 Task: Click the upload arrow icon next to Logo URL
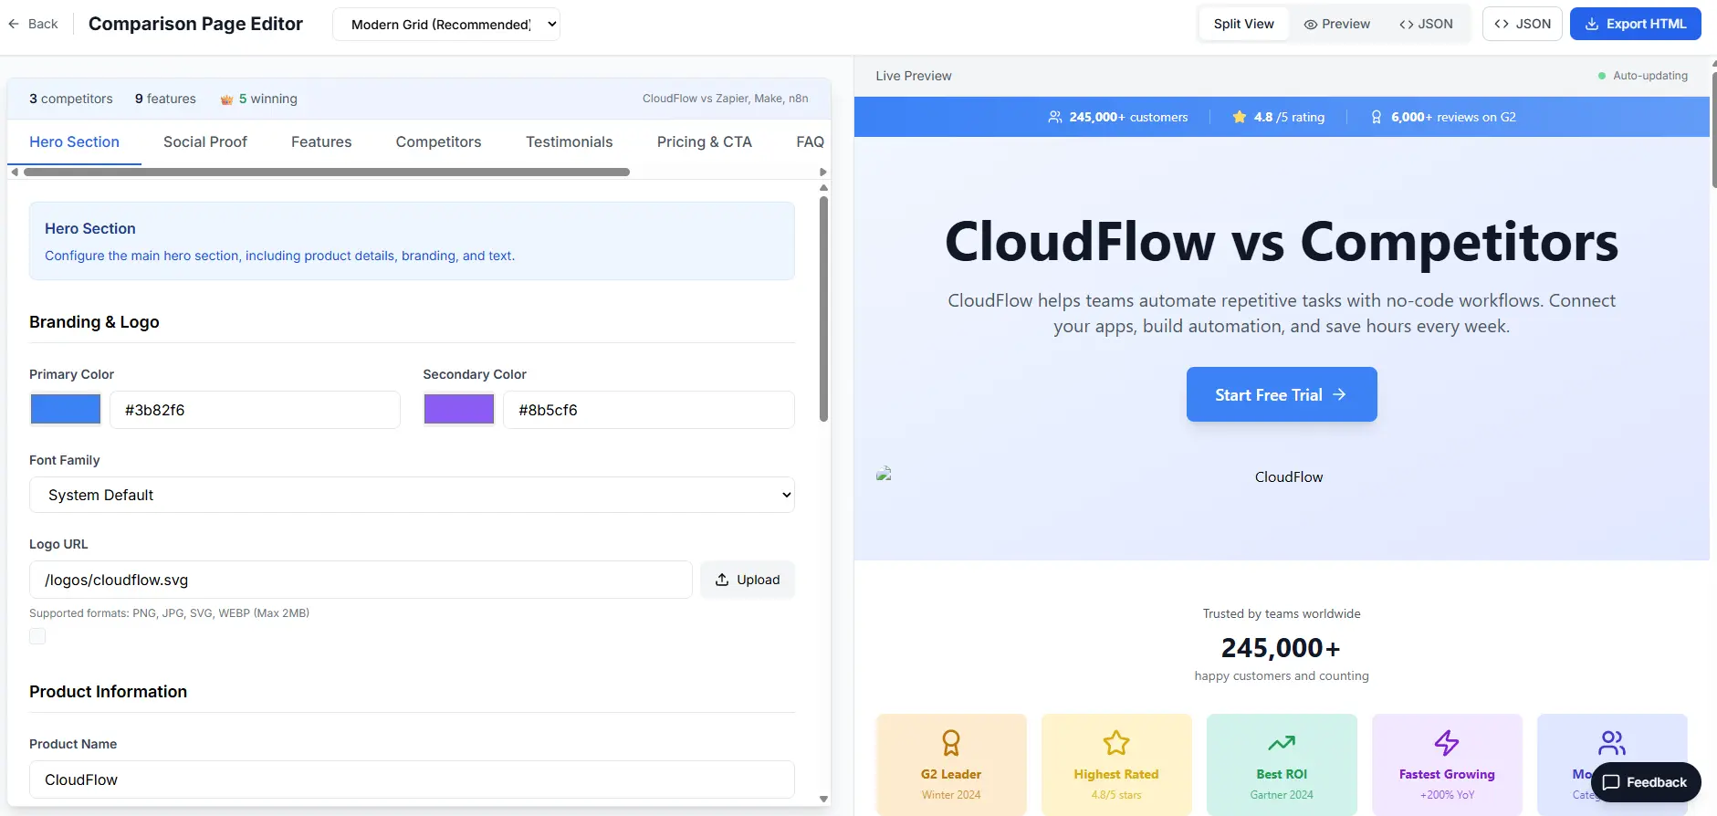(x=722, y=580)
